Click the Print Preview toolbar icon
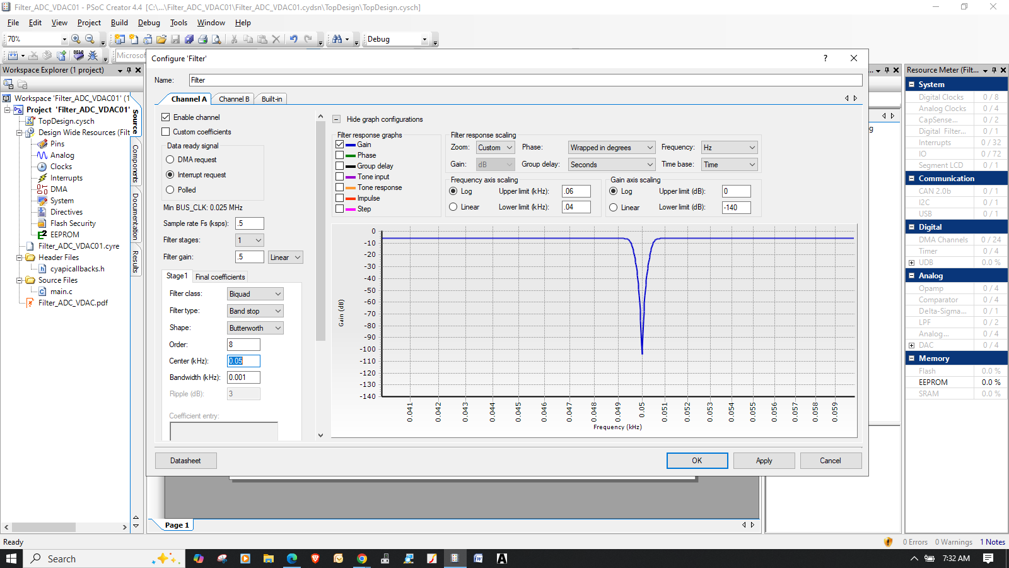1009x568 pixels. 216,39
